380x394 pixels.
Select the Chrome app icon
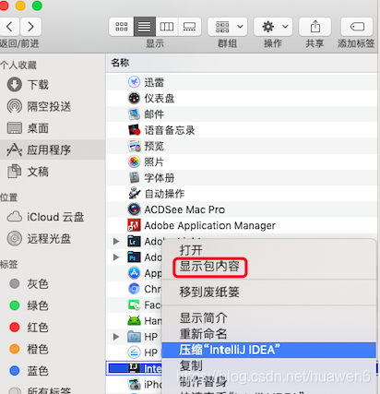tap(134, 289)
